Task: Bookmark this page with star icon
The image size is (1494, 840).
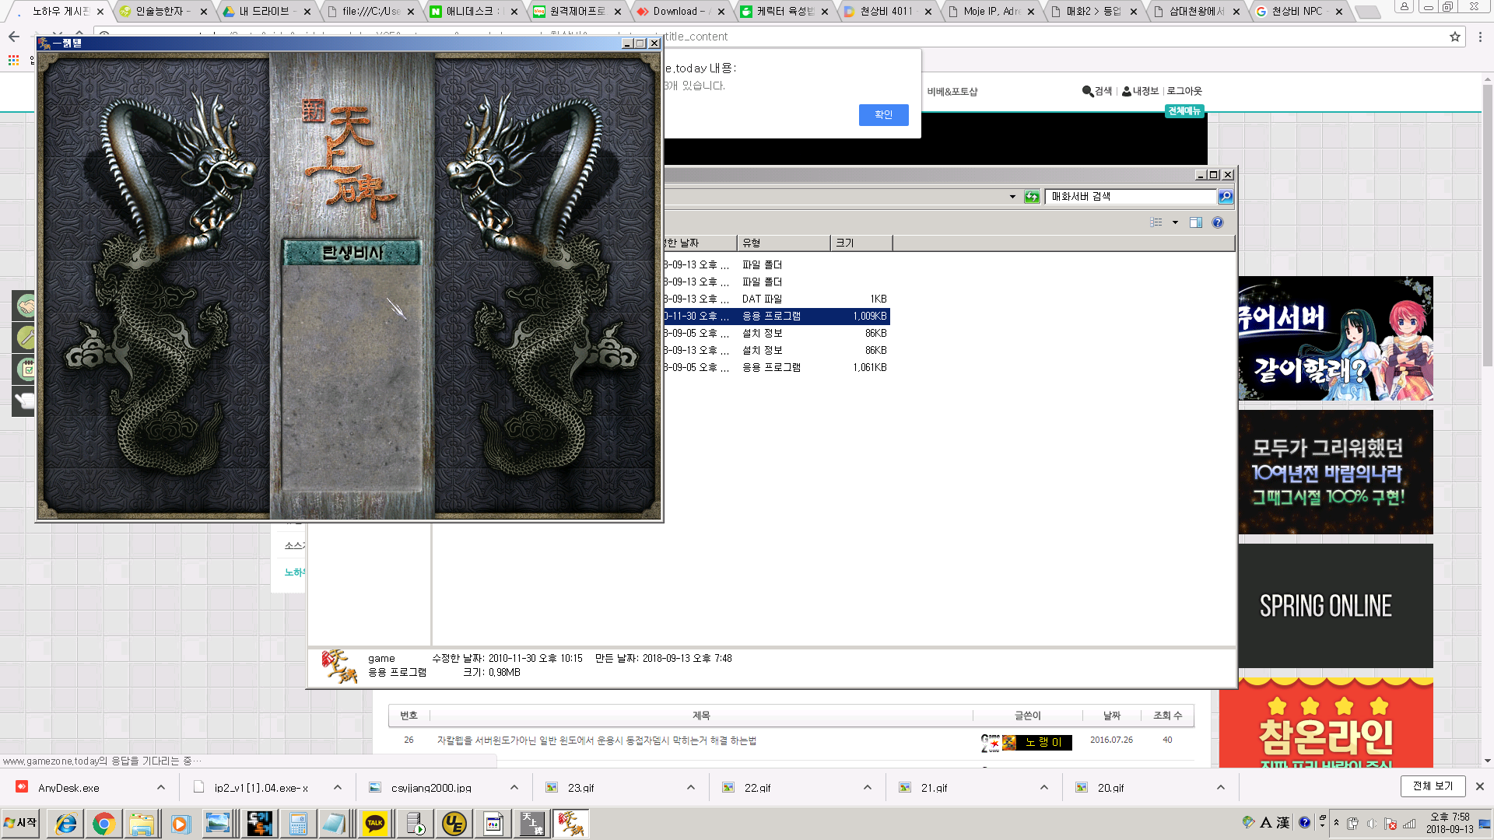Action: click(x=1454, y=37)
